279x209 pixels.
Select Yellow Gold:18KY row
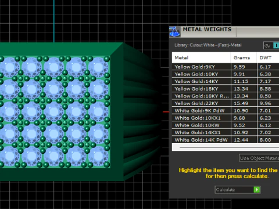click(x=226, y=89)
